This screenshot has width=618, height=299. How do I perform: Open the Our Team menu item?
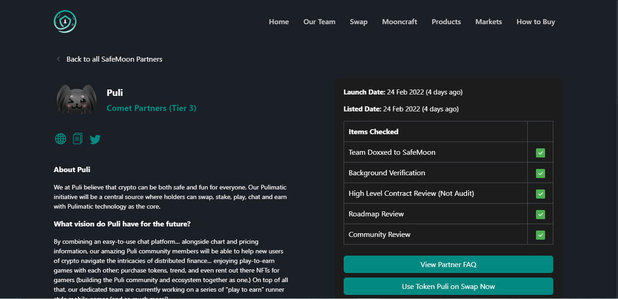pyautogui.click(x=319, y=22)
